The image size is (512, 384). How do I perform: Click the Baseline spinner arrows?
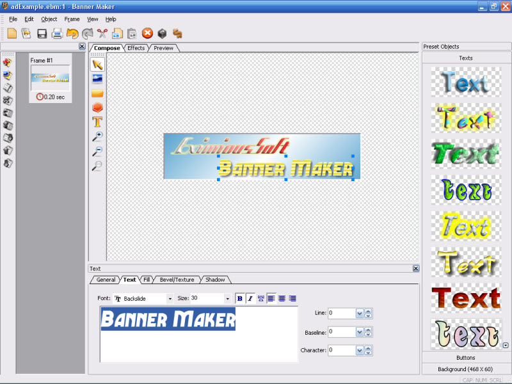tap(369, 332)
